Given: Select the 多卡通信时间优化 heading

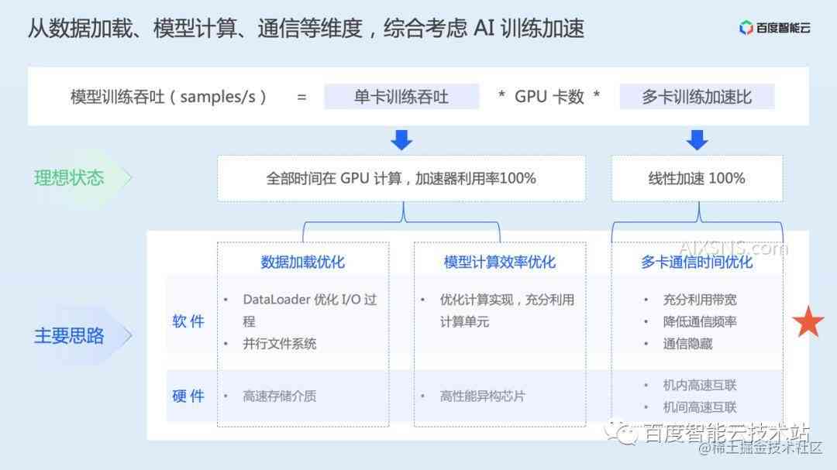Looking at the screenshot, I should 697,262.
